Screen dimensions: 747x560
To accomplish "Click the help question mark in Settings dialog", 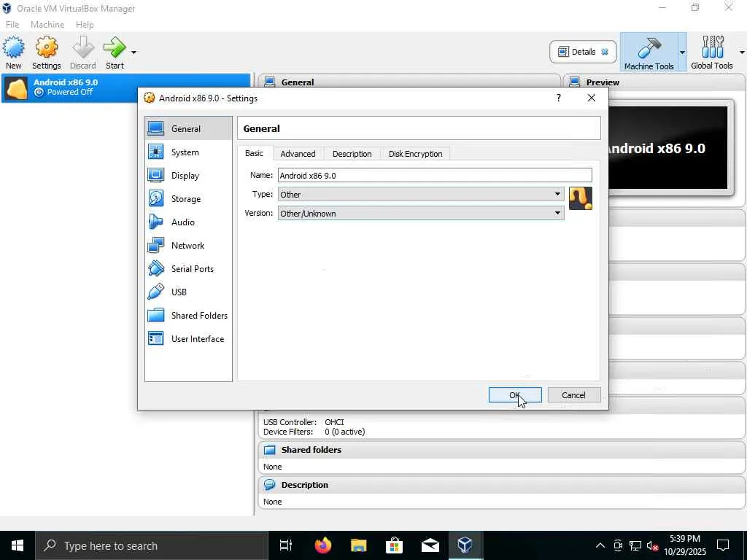I will tap(558, 98).
